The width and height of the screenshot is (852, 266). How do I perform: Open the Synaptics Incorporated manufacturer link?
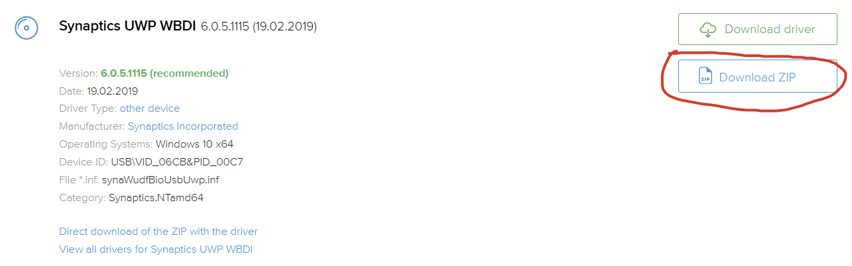coord(183,126)
